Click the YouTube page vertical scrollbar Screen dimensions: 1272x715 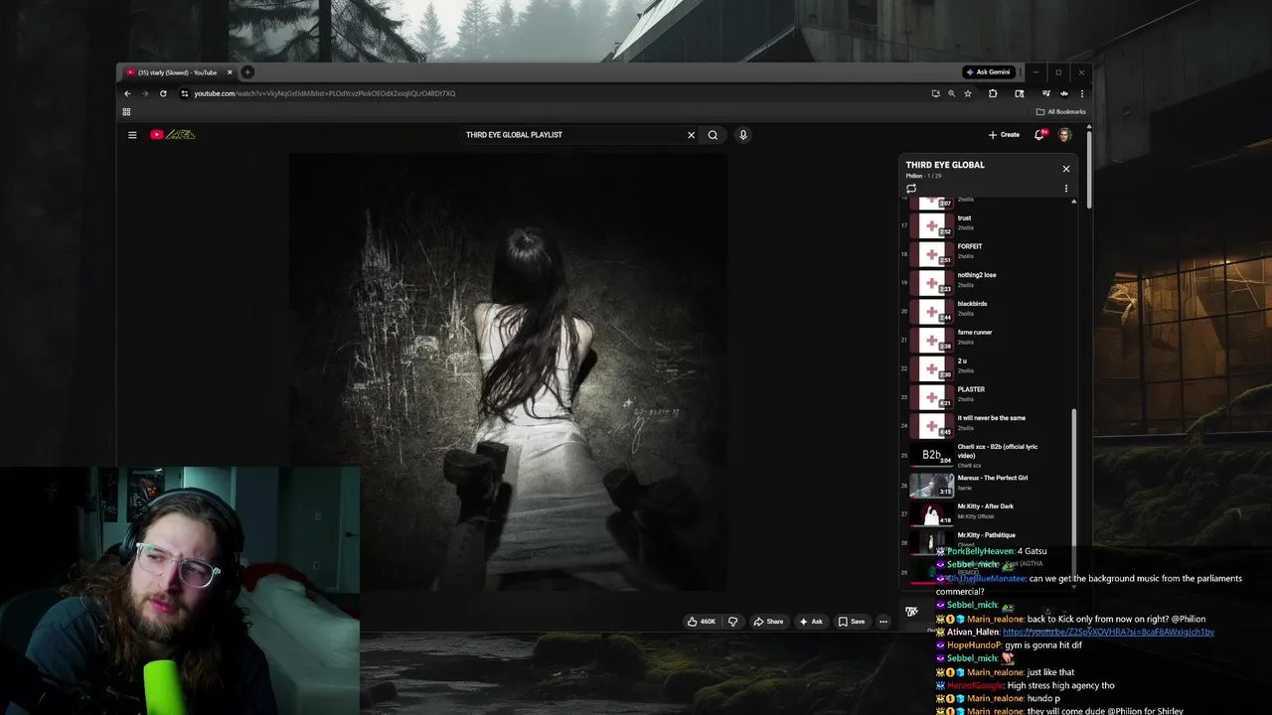[1089, 169]
